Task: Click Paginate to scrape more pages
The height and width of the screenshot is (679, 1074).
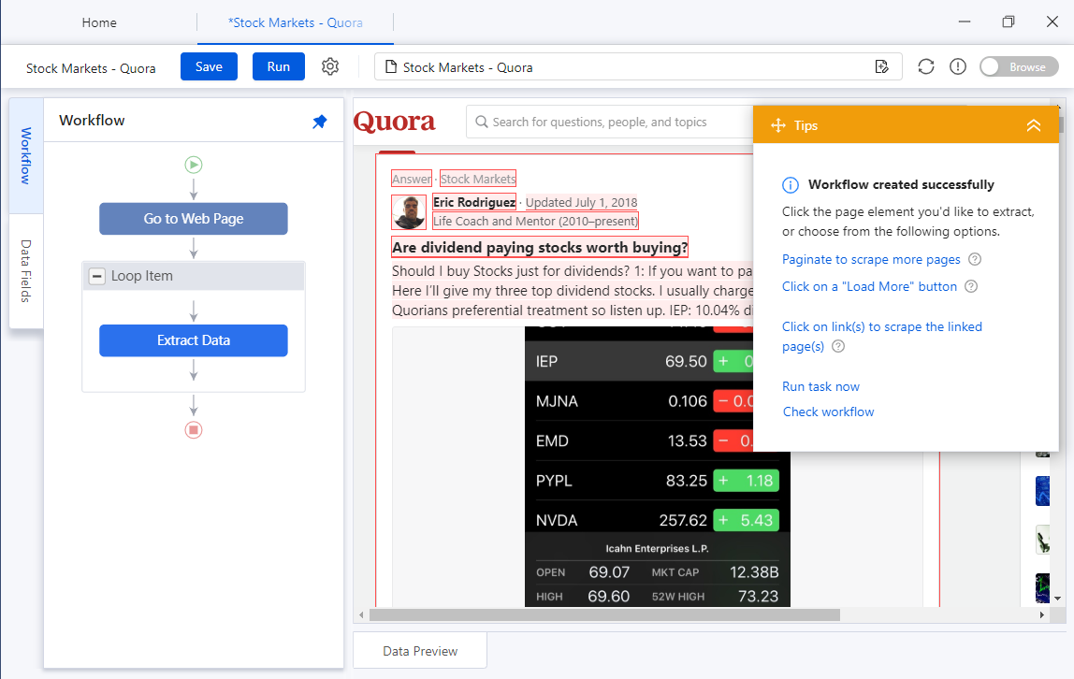Action: click(871, 259)
